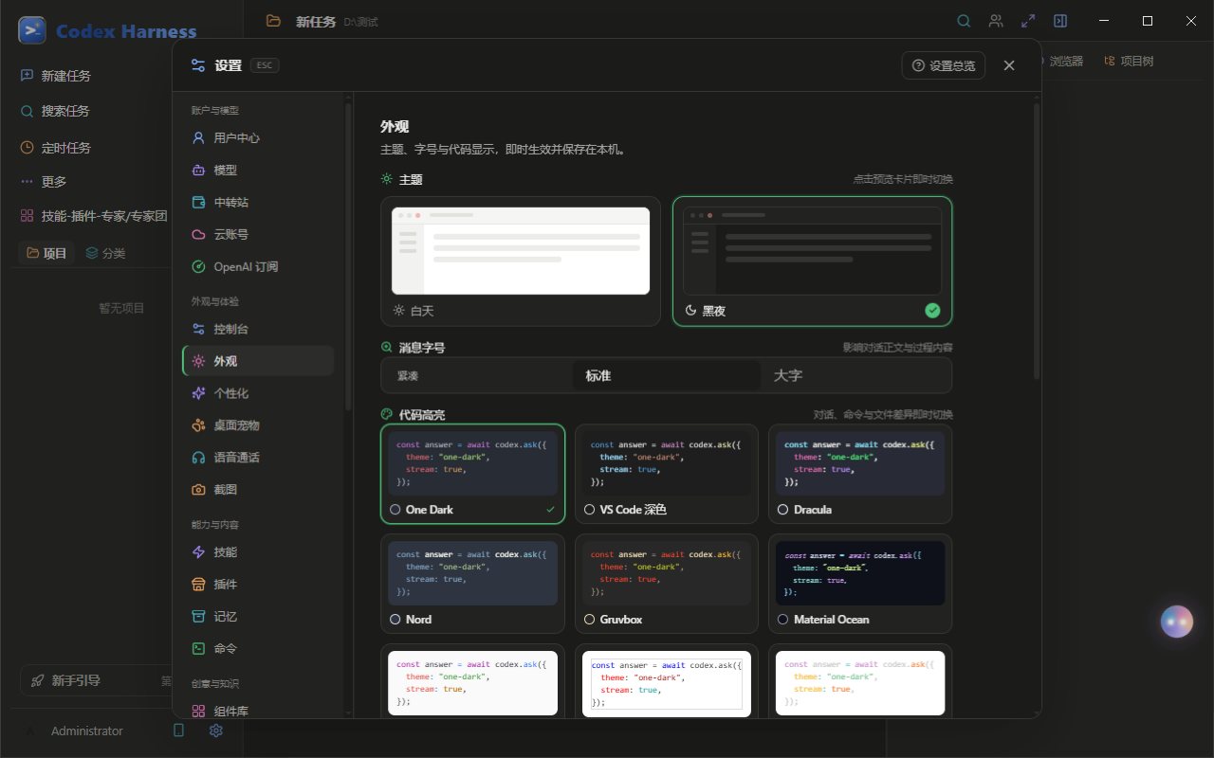Select the One Dark code theme radio
The width and height of the screenshot is (1214, 758).
pyautogui.click(x=395, y=510)
